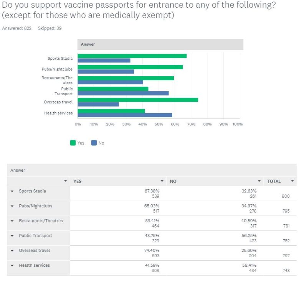Open the YES column dropdown arrow

click(162, 181)
